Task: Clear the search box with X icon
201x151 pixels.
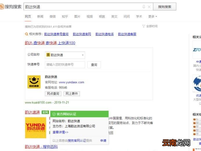Action: click(149, 7)
